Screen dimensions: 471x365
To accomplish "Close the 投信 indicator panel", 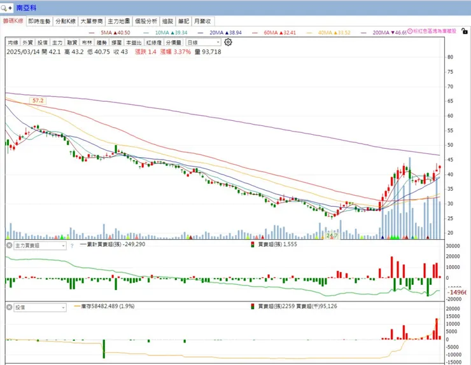I will (10, 307).
